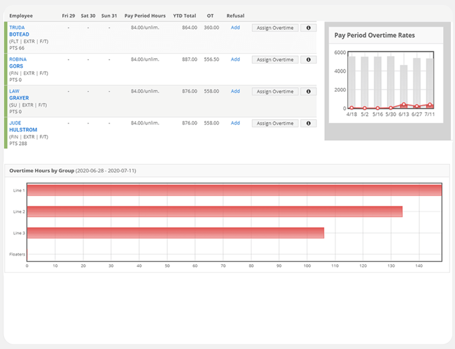Open Robina Gors's employee profile

coord(17,62)
